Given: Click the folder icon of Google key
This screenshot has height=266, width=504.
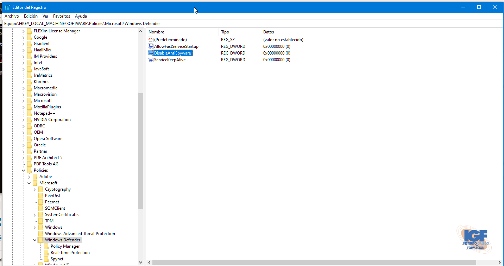Looking at the screenshot, I should coord(29,37).
